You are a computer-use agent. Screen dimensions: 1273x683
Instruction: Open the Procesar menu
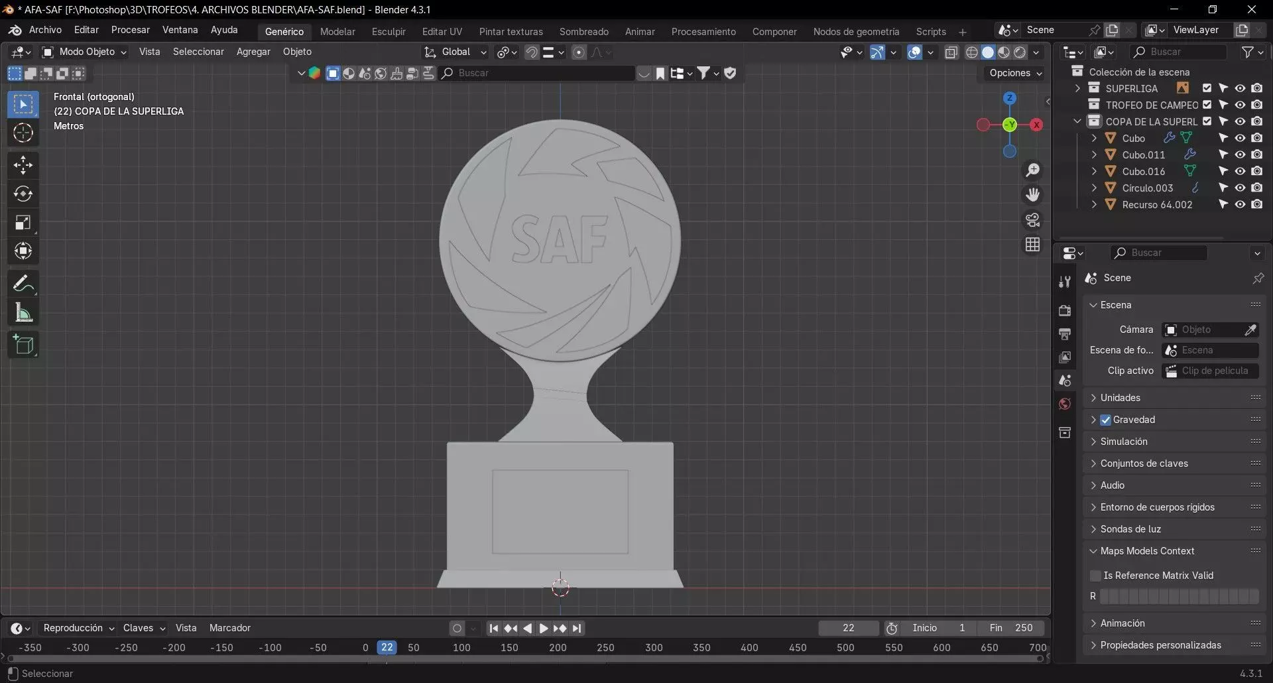click(131, 30)
